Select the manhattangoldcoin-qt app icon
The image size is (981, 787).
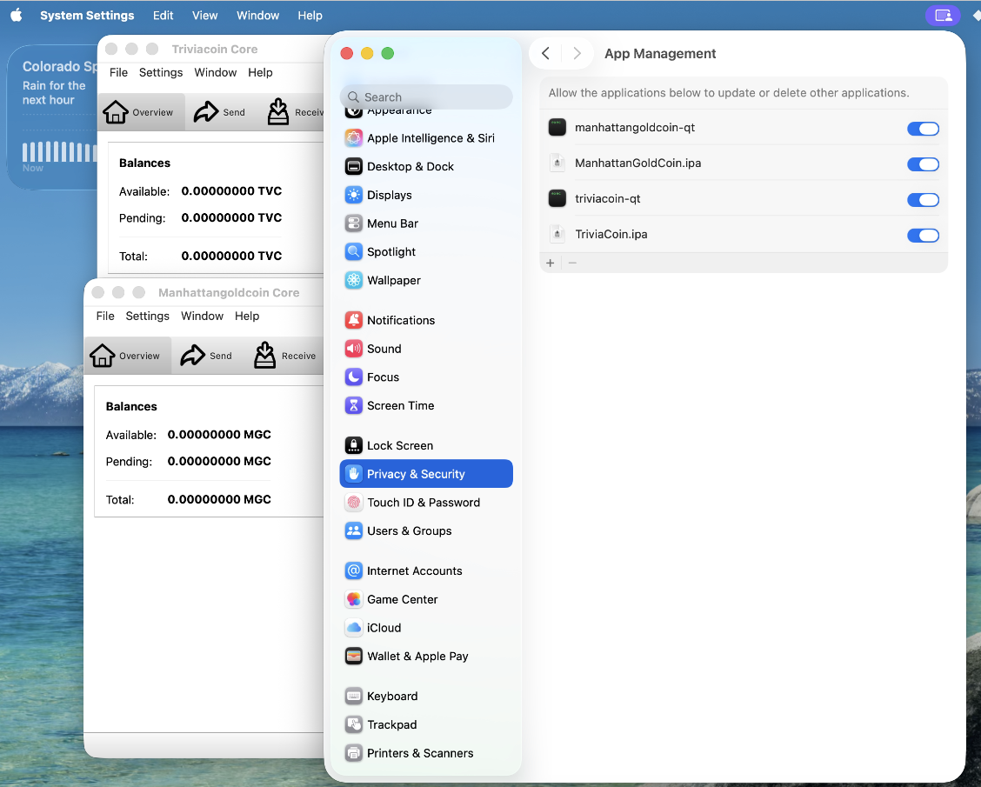557,128
